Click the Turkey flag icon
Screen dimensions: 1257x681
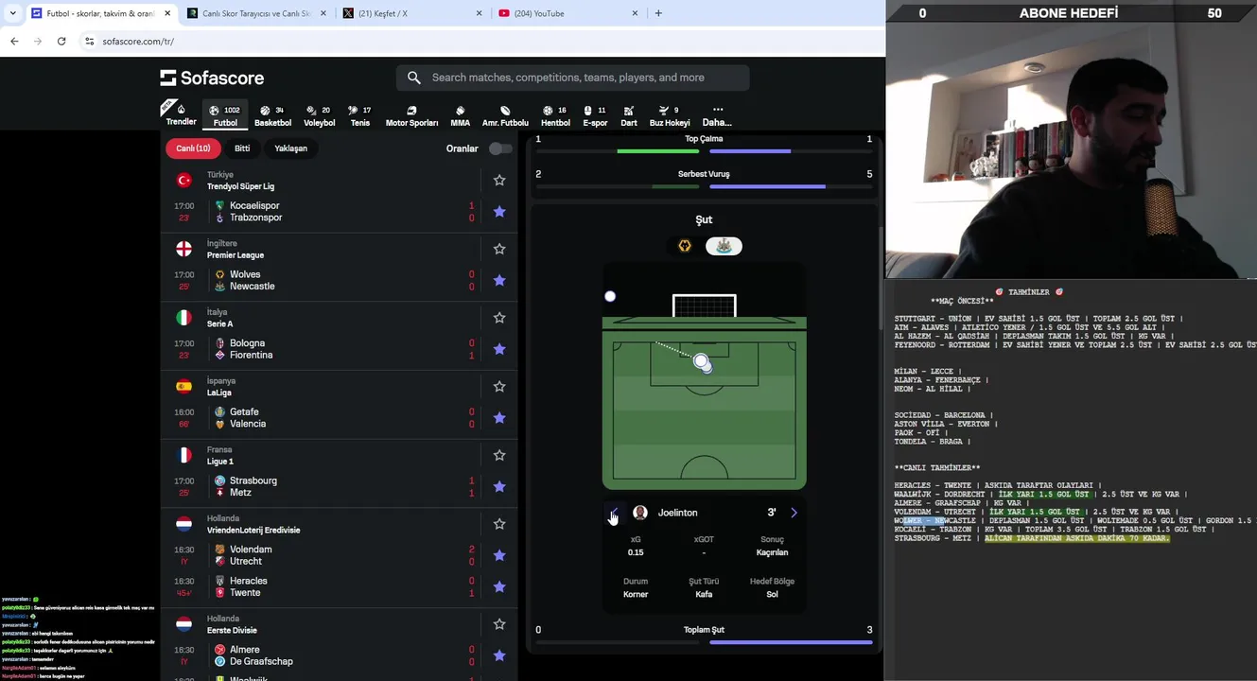pos(184,180)
